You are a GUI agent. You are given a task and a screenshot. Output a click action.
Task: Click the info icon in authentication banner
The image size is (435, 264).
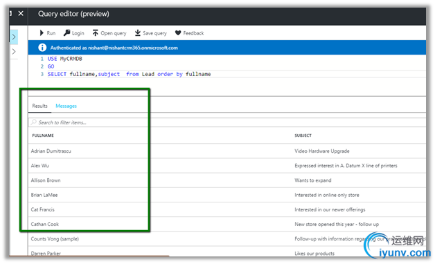pyautogui.click(x=42, y=48)
